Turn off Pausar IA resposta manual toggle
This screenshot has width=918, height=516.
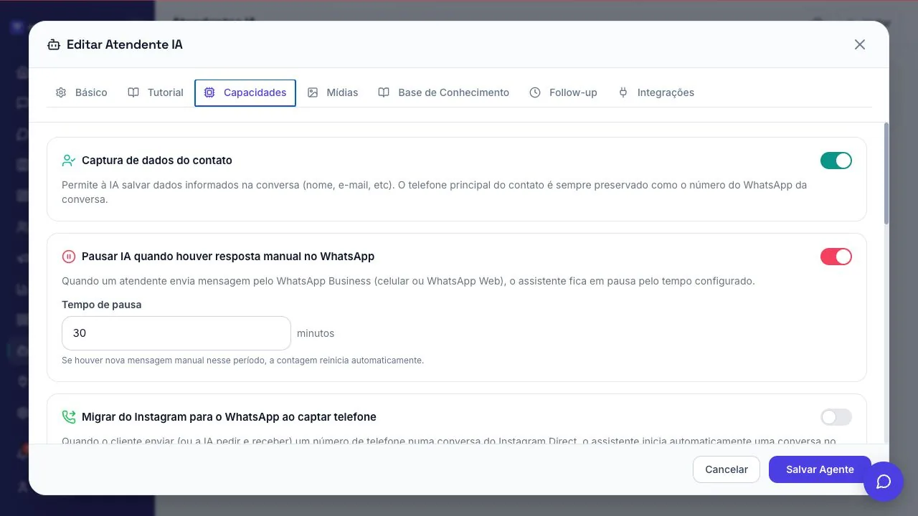(836, 257)
